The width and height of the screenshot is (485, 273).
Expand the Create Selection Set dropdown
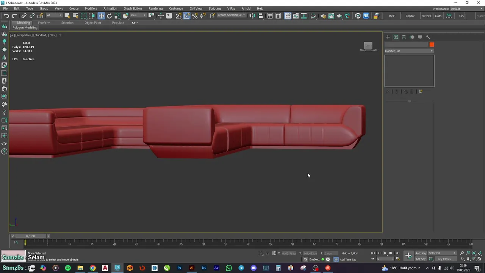232,15
